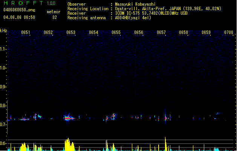The width and height of the screenshot is (237, 151).
Task: Click the meteor label
Action: pos(54,12)
